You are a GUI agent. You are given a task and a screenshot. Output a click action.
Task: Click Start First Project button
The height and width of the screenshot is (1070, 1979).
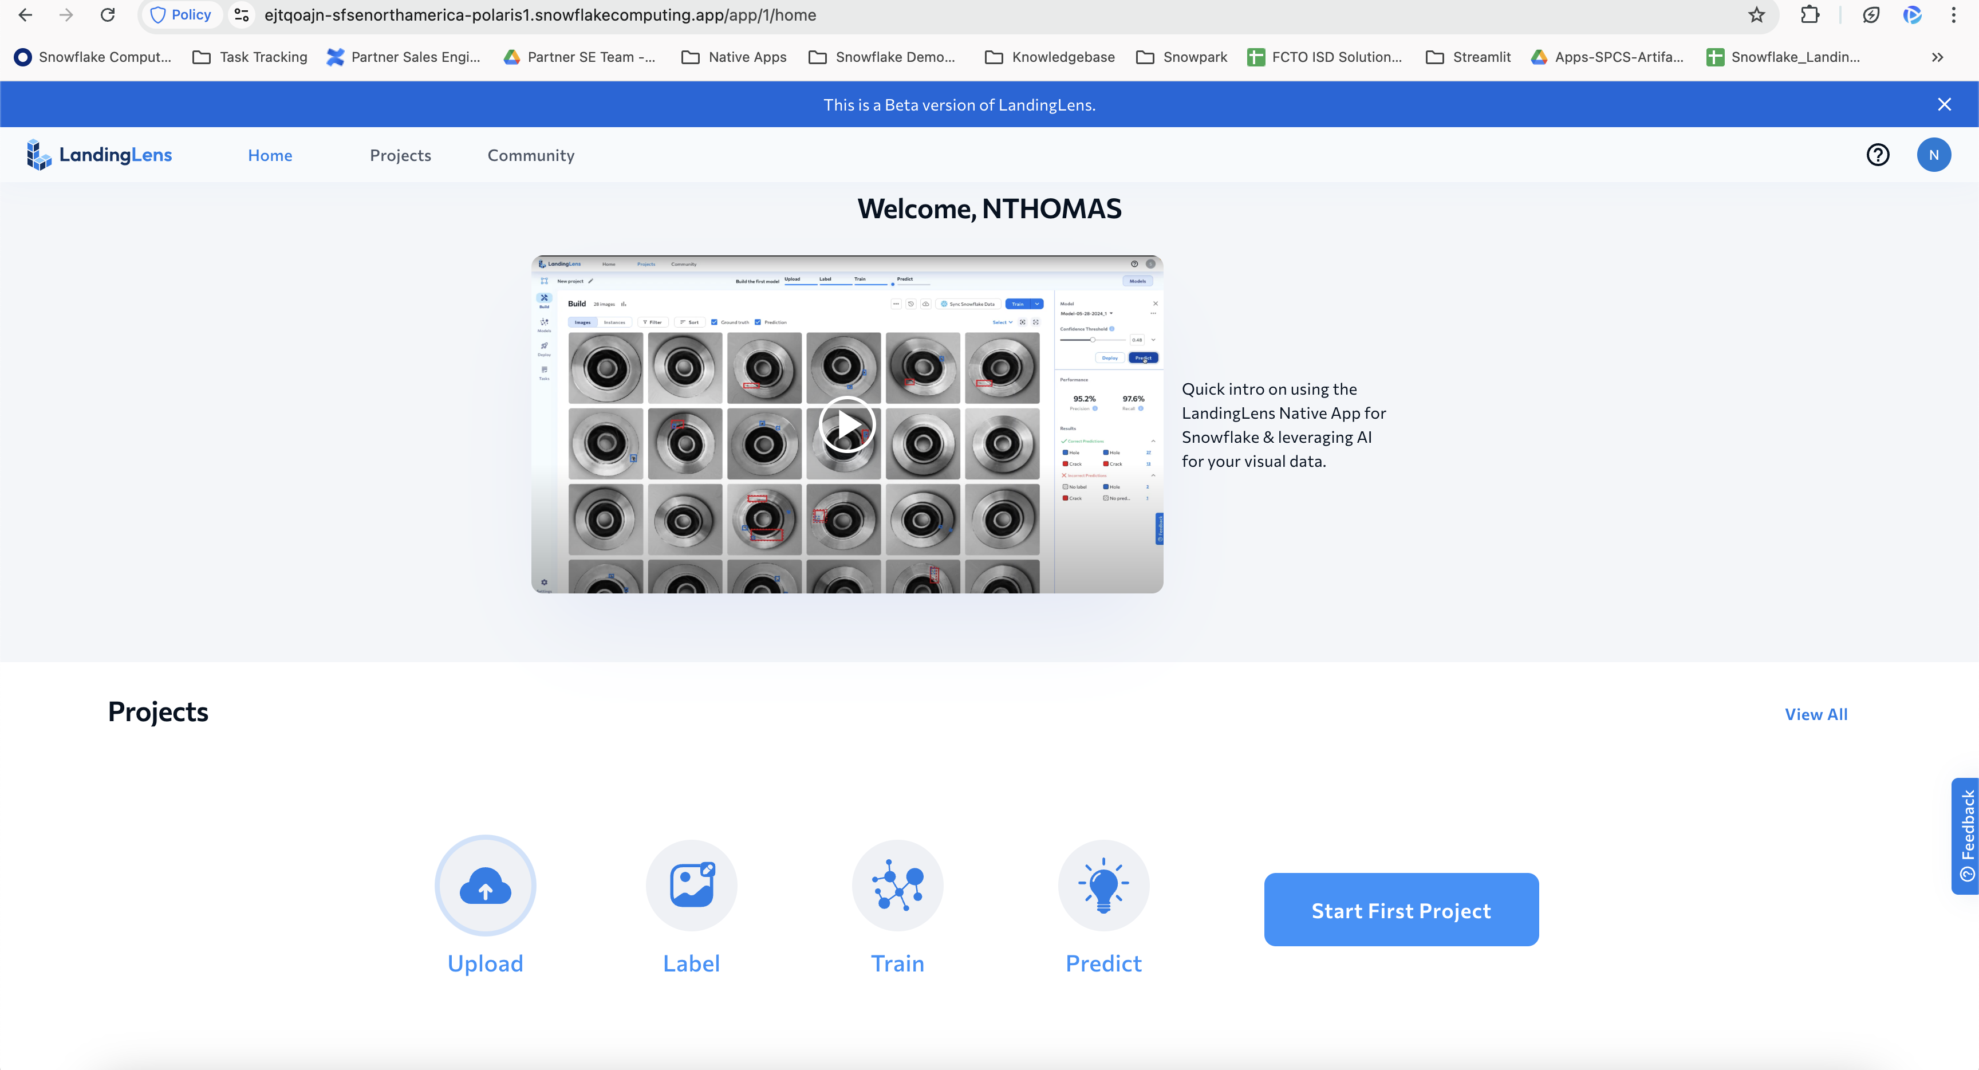1401,910
